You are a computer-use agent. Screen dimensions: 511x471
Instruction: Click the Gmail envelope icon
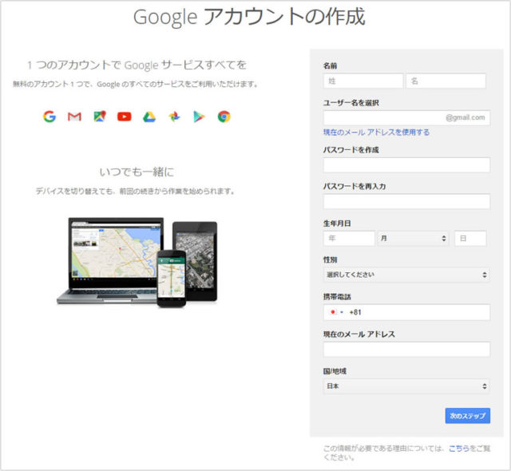pos(74,117)
